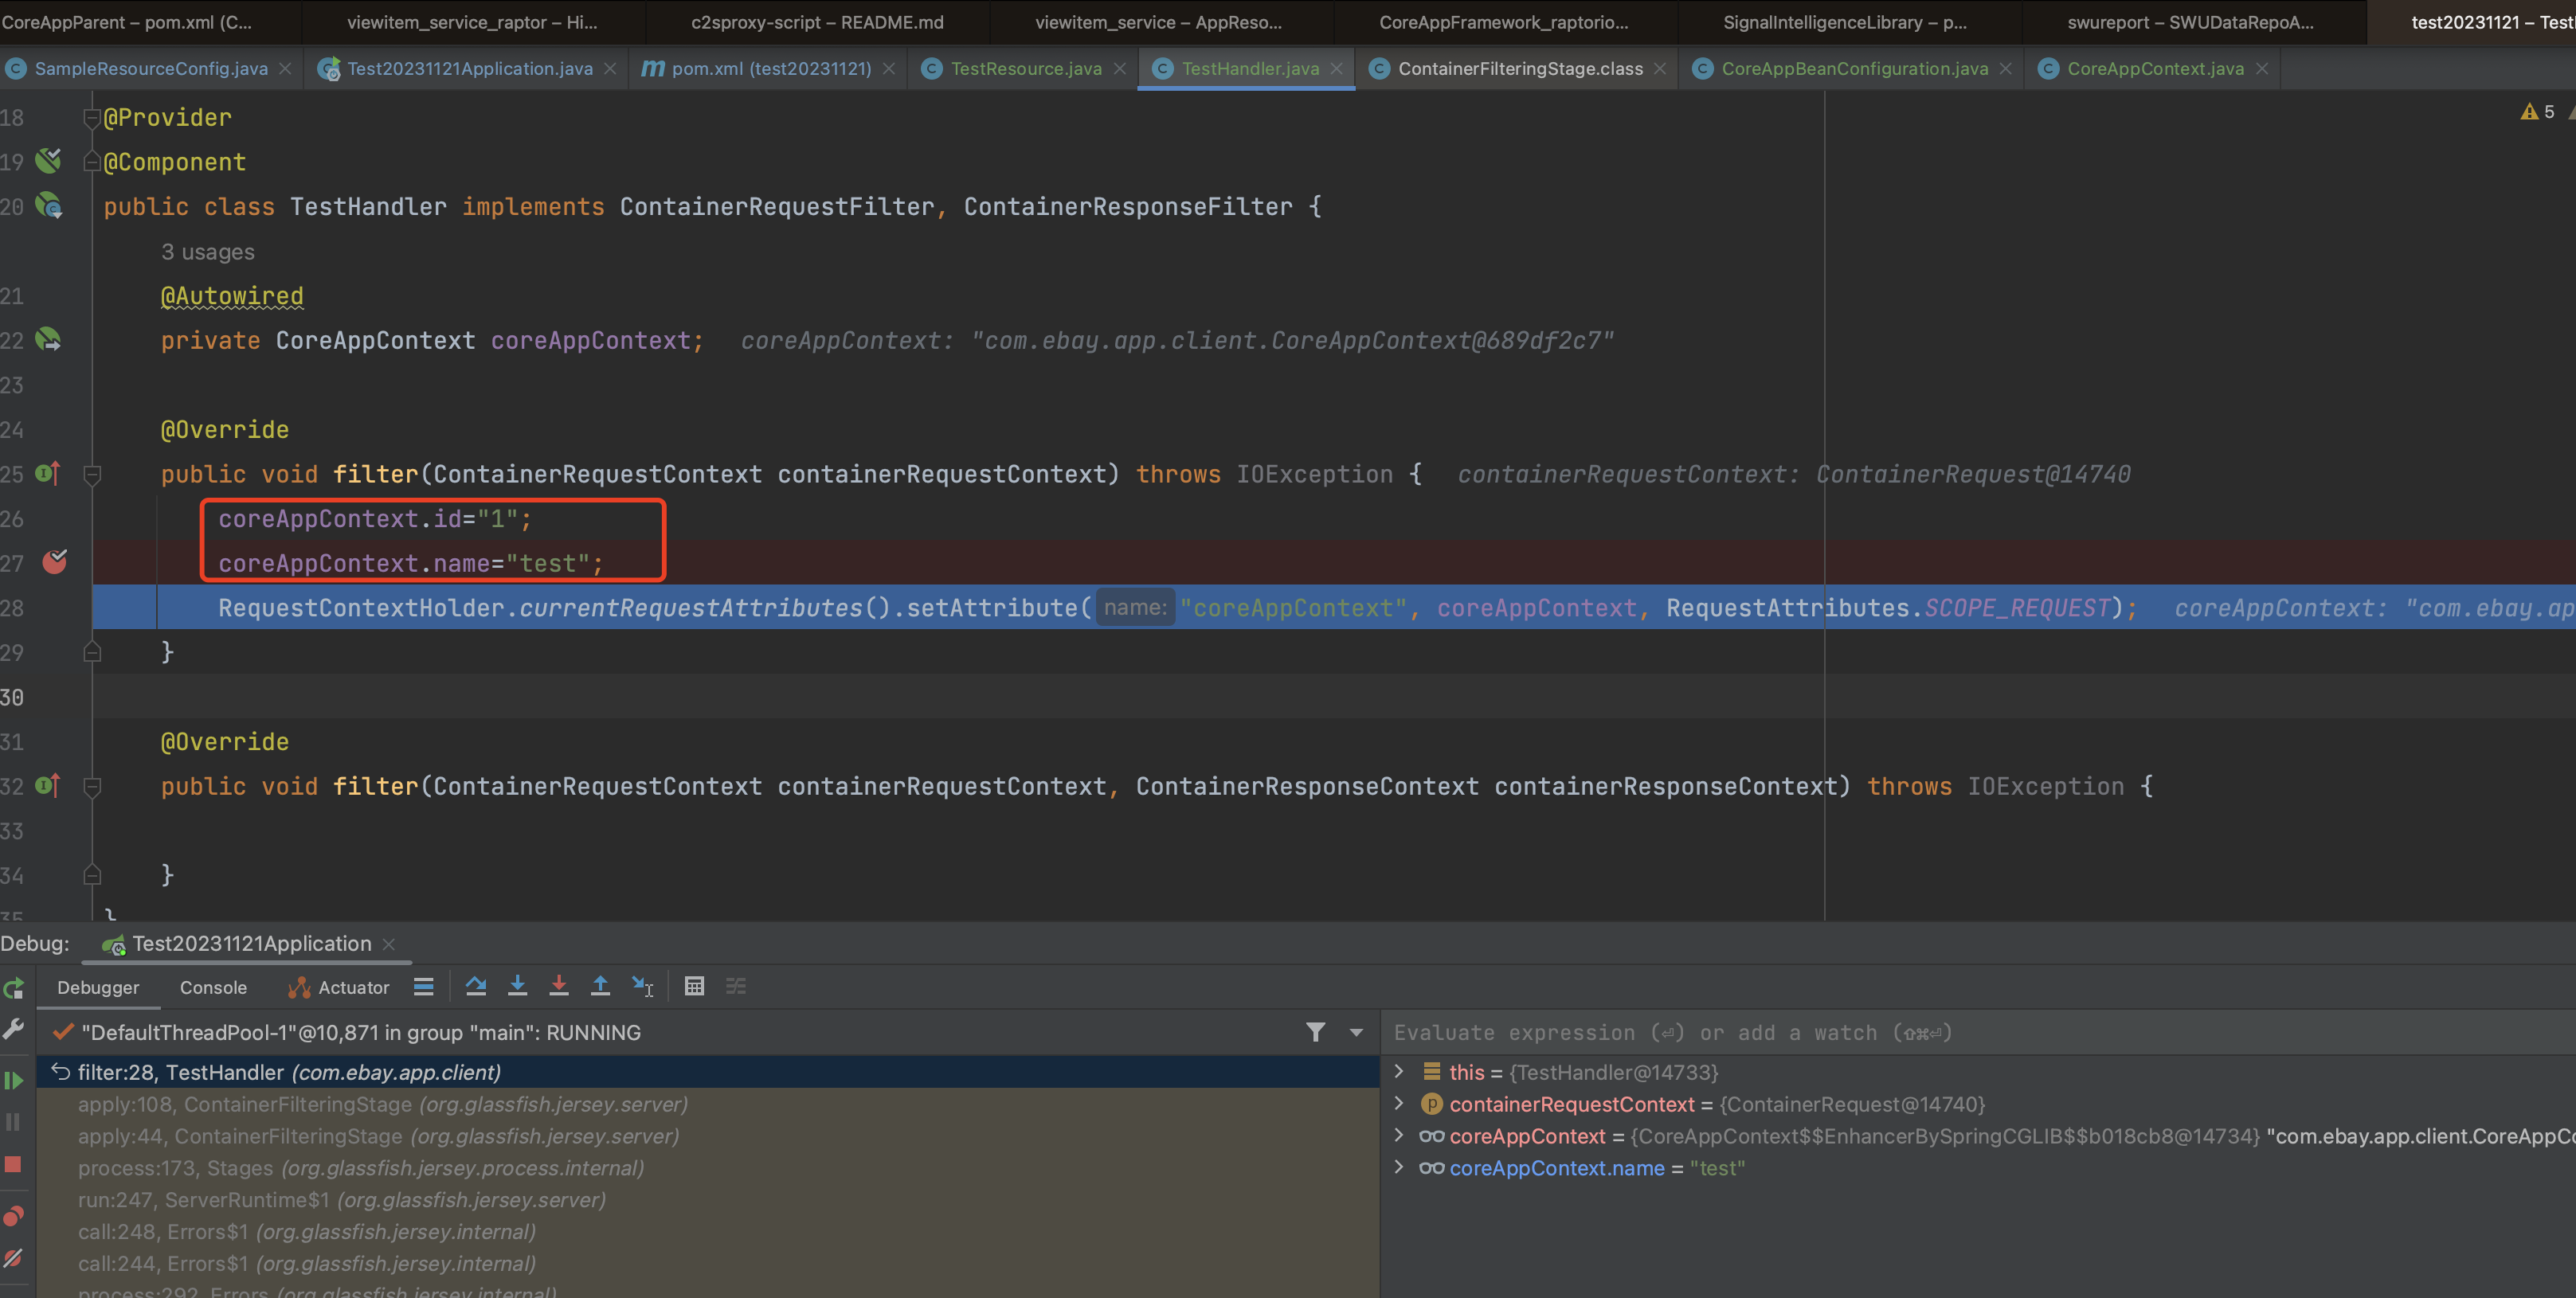
Task: Collapse the filter method fold on line 25
Action: click(92, 474)
